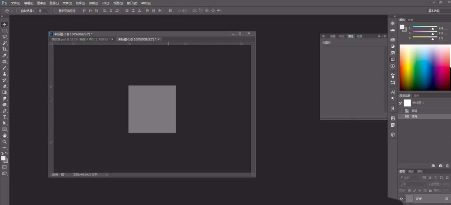Screen dimensions: 451x205
Task: Switch to the 属性 tab in floating panel
Action: pos(350,36)
